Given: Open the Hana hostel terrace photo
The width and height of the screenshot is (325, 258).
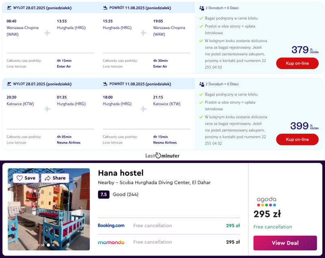Looking at the screenshot, I should 49,209.
